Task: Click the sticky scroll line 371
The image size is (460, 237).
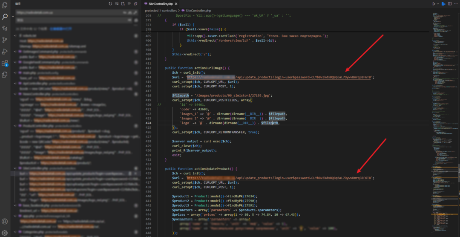Action: [285, 20]
